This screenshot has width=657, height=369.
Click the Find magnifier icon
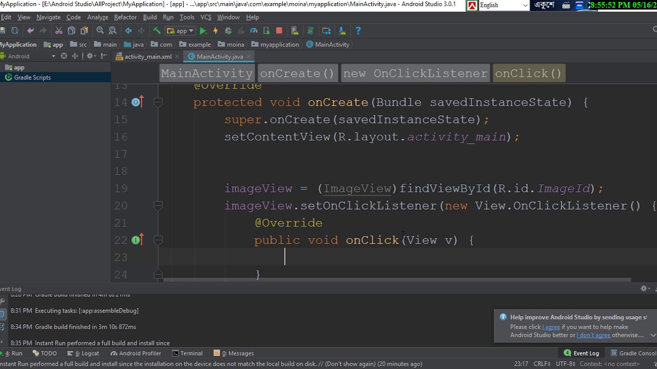coord(100,31)
